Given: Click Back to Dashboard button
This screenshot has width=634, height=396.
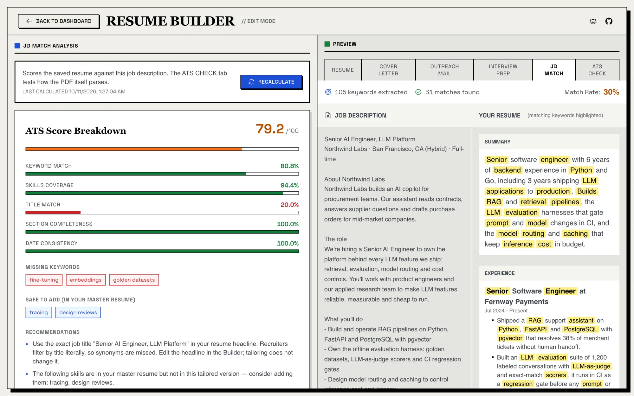Looking at the screenshot, I should tap(59, 21).
